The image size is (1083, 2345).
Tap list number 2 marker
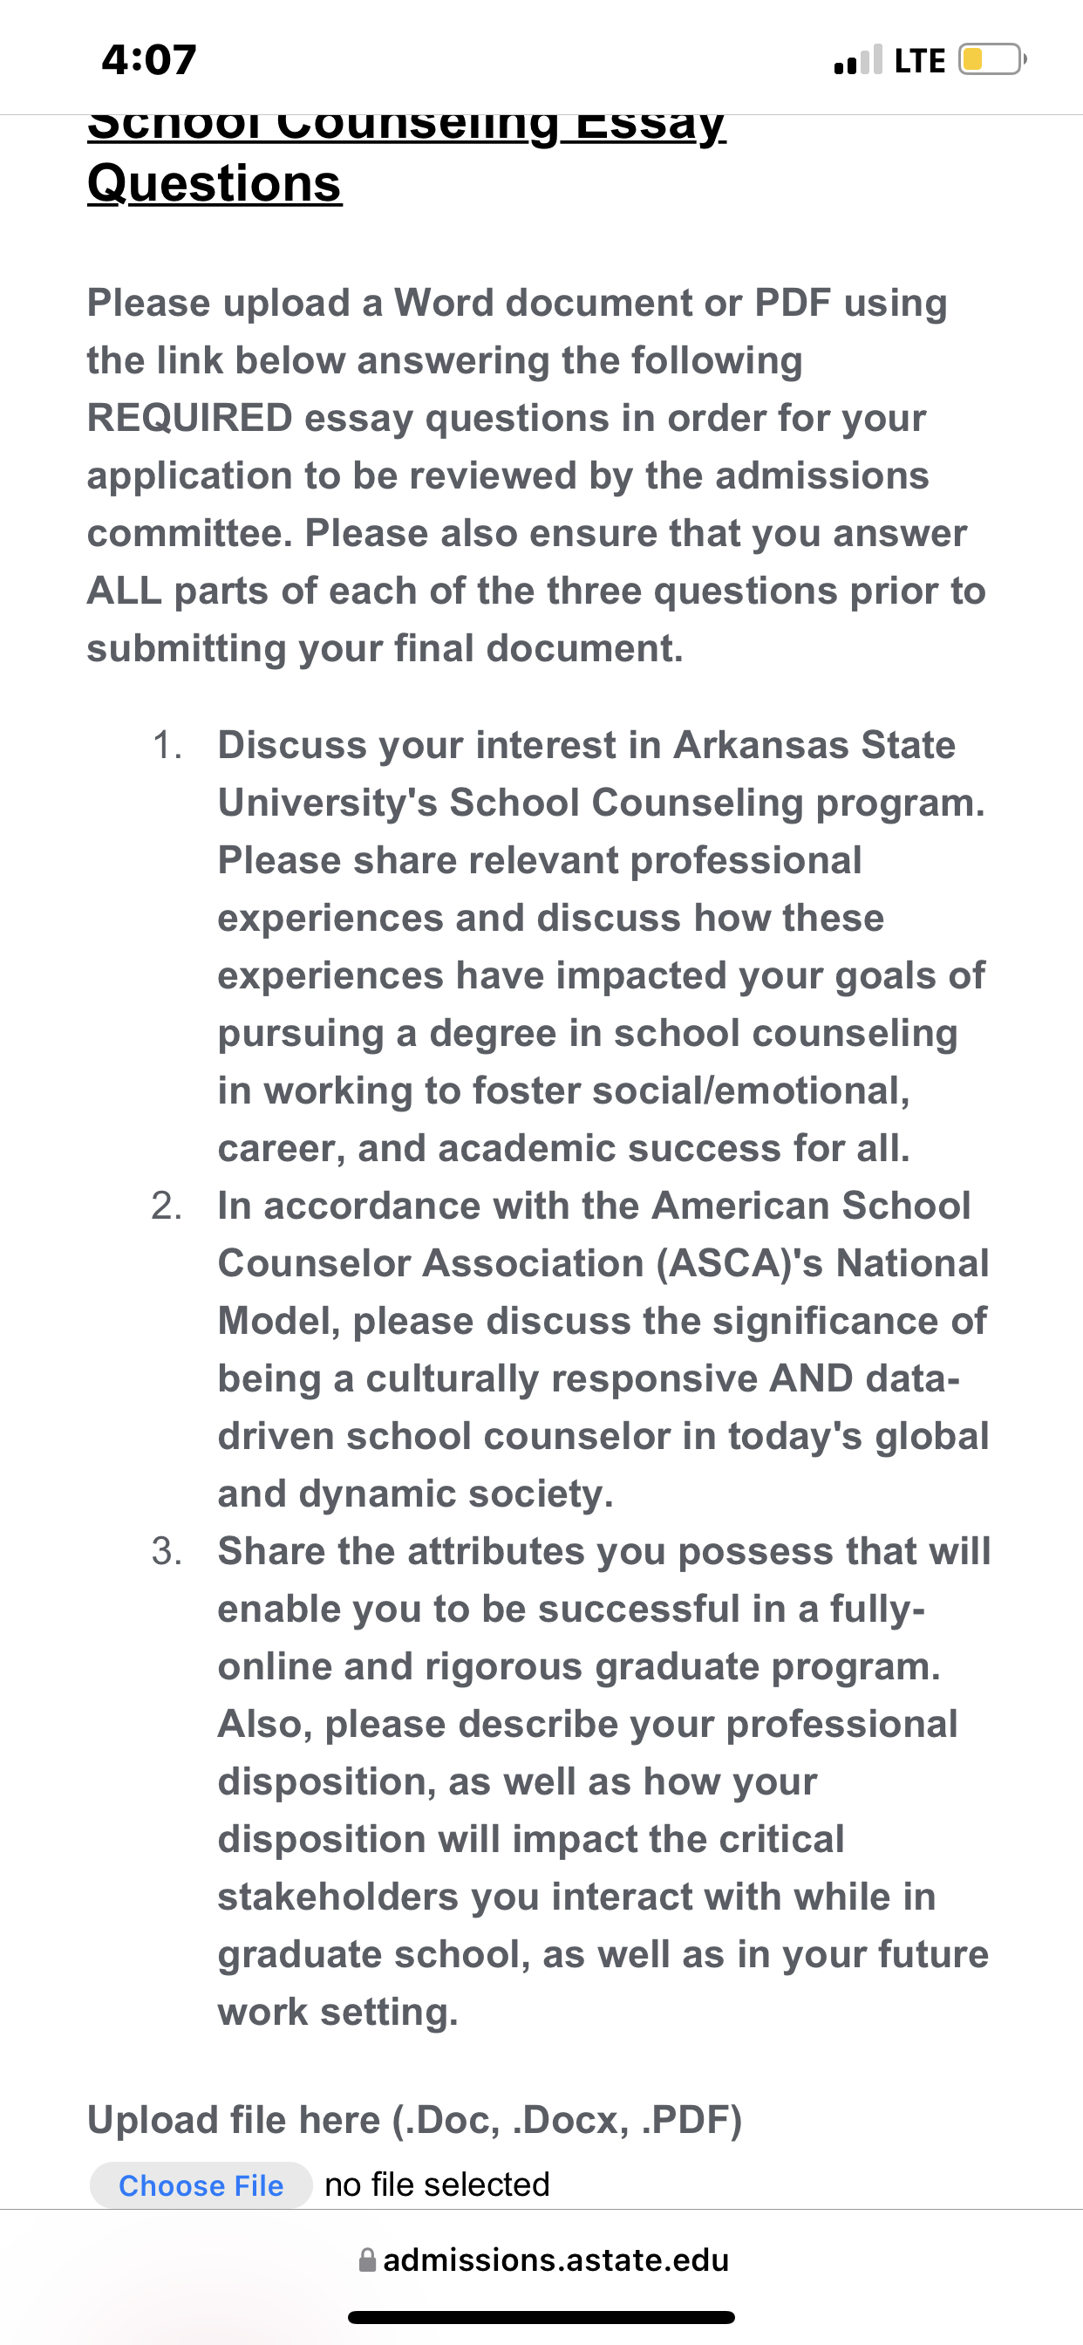click(x=167, y=1207)
